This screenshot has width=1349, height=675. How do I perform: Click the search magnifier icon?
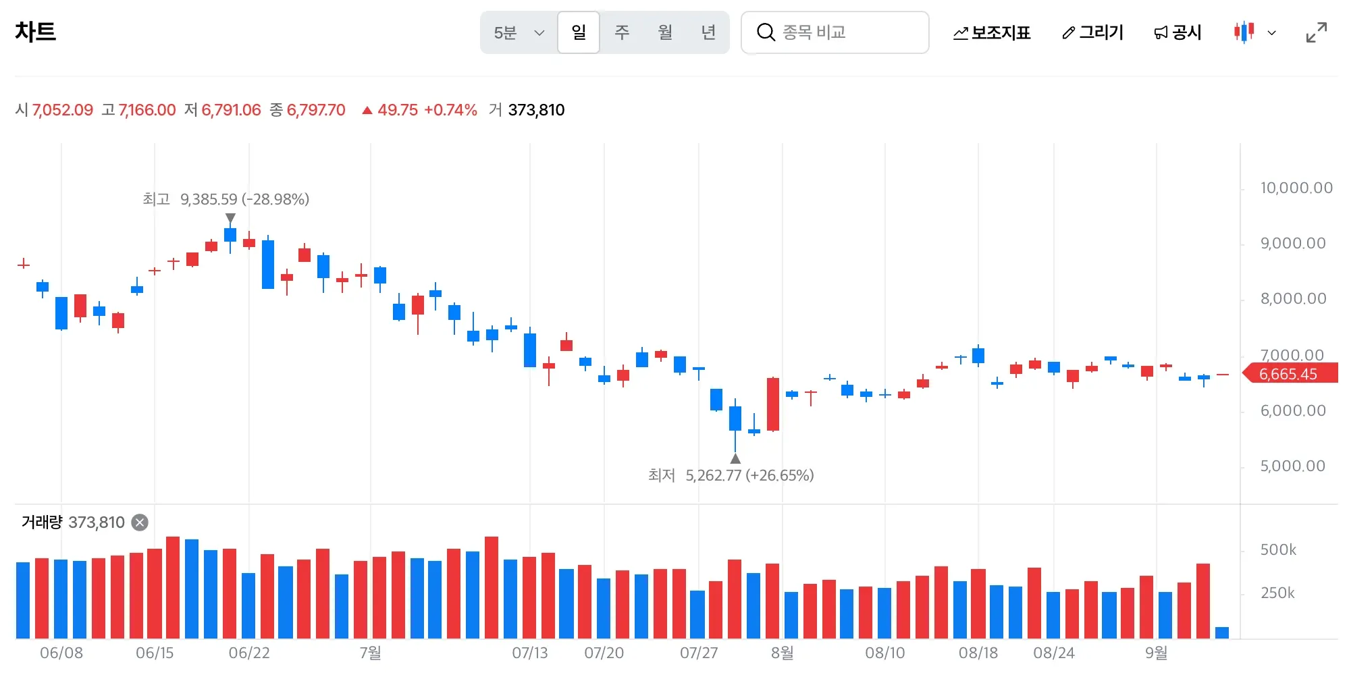[x=766, y=32]
